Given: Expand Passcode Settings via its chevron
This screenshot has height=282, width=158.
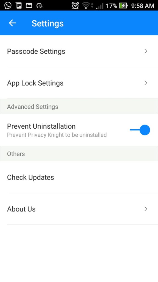Looking at the screenshot, I should [146, 51].
